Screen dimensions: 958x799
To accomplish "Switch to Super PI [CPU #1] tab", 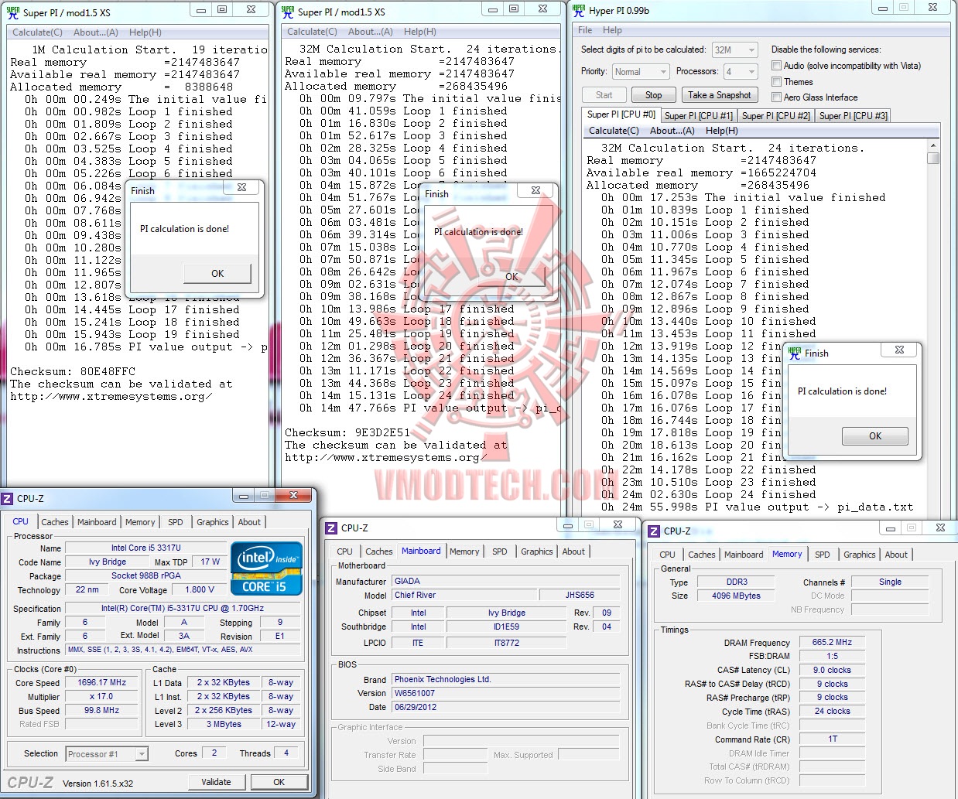I will coord(698,116).
